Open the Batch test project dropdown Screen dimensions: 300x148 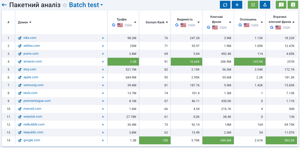pyautogui.click(x=102, y=5)
